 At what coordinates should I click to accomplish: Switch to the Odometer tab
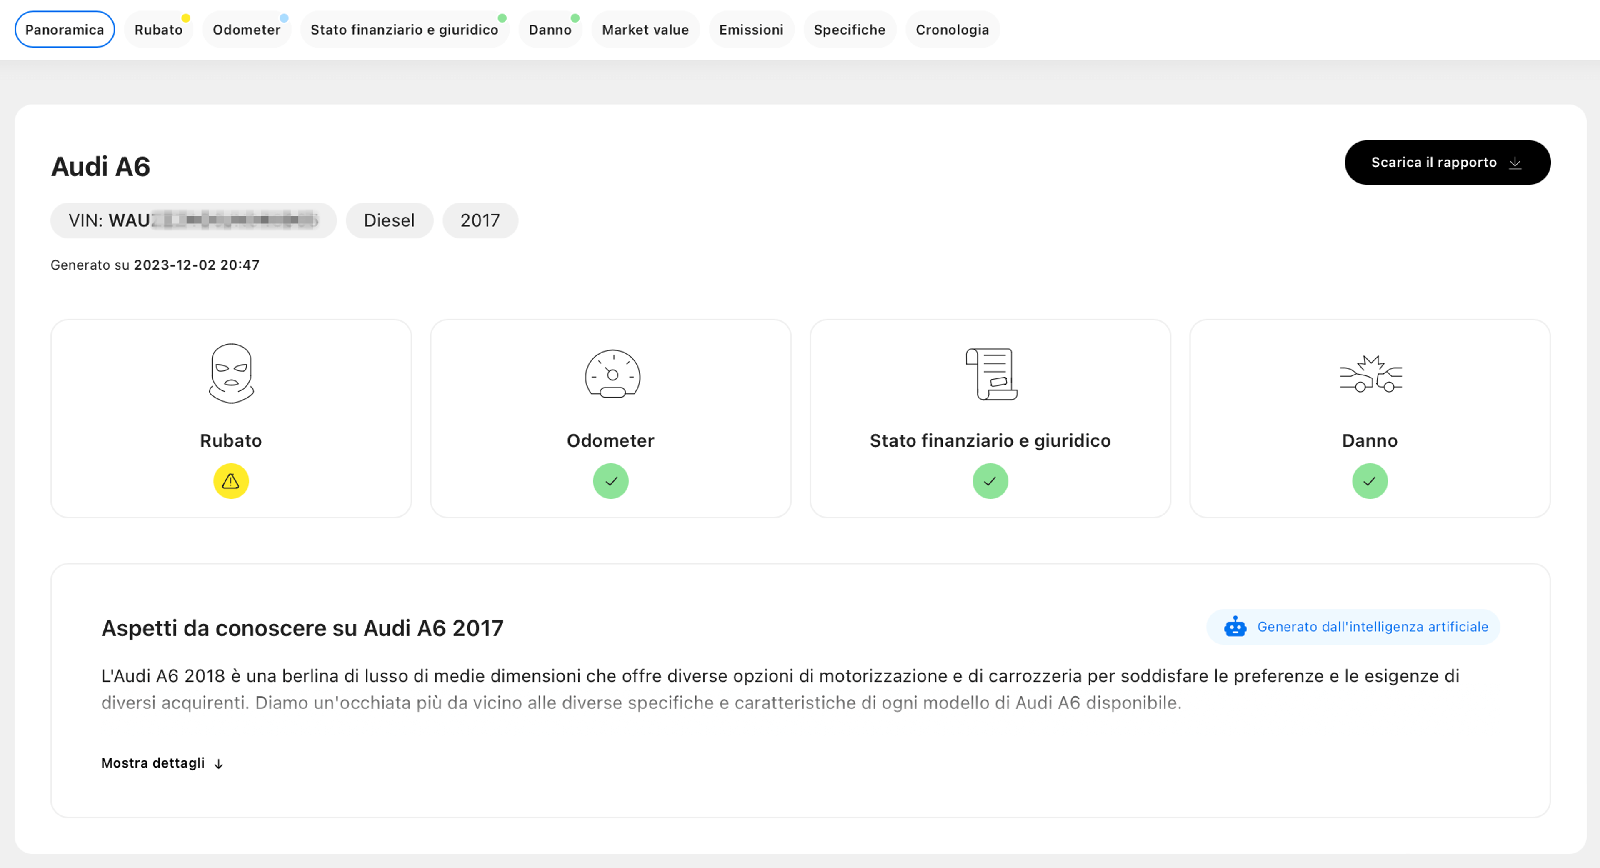coord(246,29)
